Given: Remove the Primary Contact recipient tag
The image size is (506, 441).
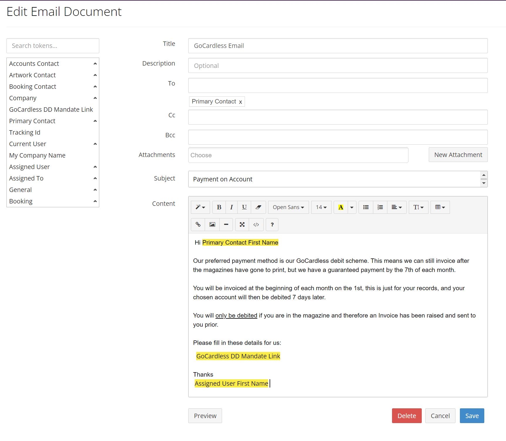Looking at the screenshot, I should tap(241, 102).
